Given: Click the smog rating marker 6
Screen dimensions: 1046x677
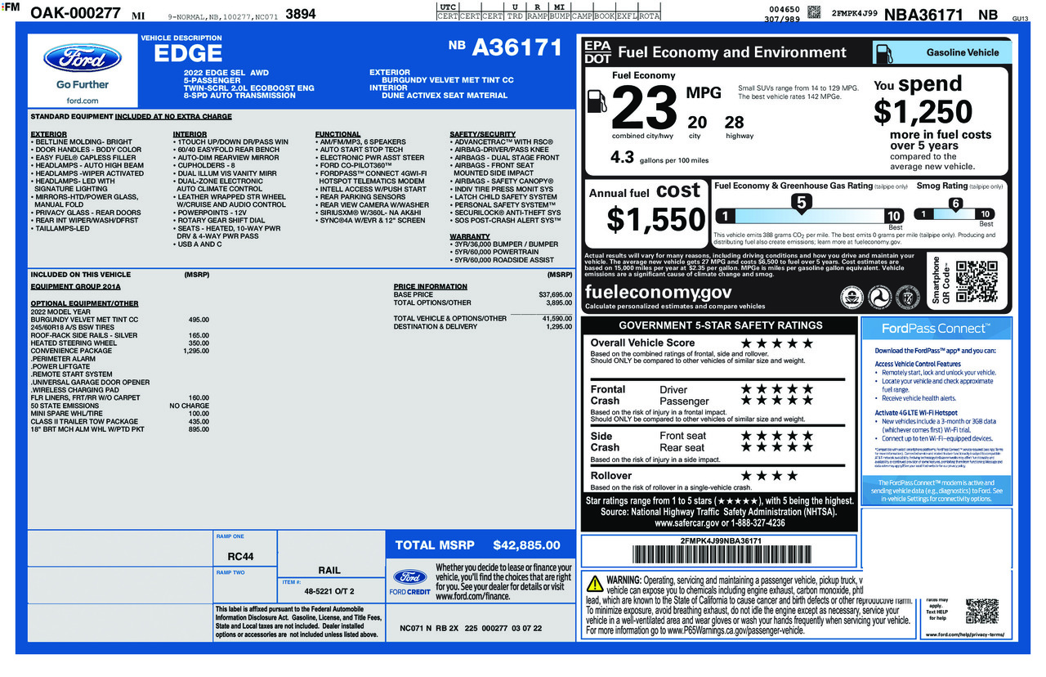Looking at the screenshot, I should coord(955,204).
